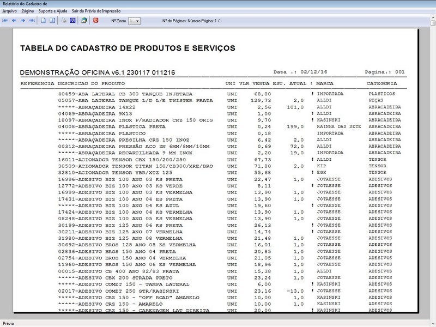Viewport: 436px width, 327px height.
Task: Click the vertical scrollbar on the right
Action: 432,163
